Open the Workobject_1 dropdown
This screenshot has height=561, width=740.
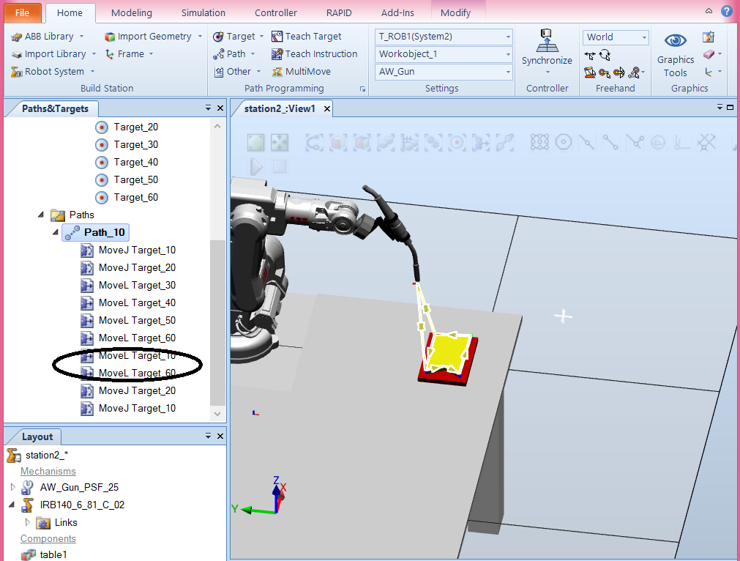click(509, 53)
